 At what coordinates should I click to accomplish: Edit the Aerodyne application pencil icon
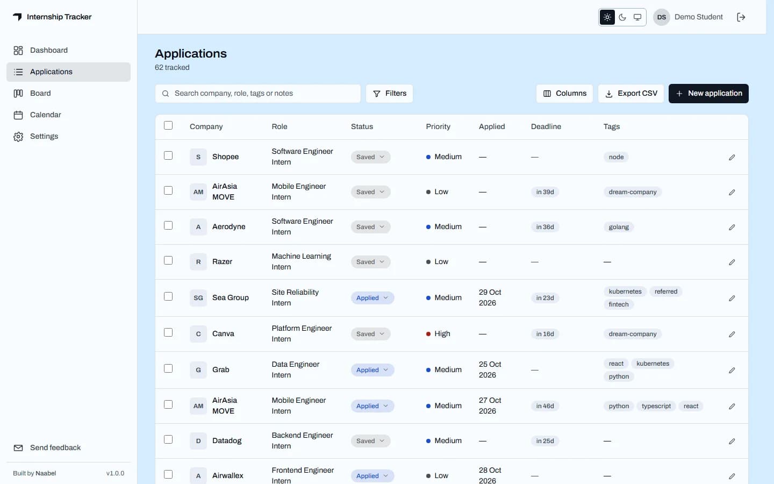(732, 227)
